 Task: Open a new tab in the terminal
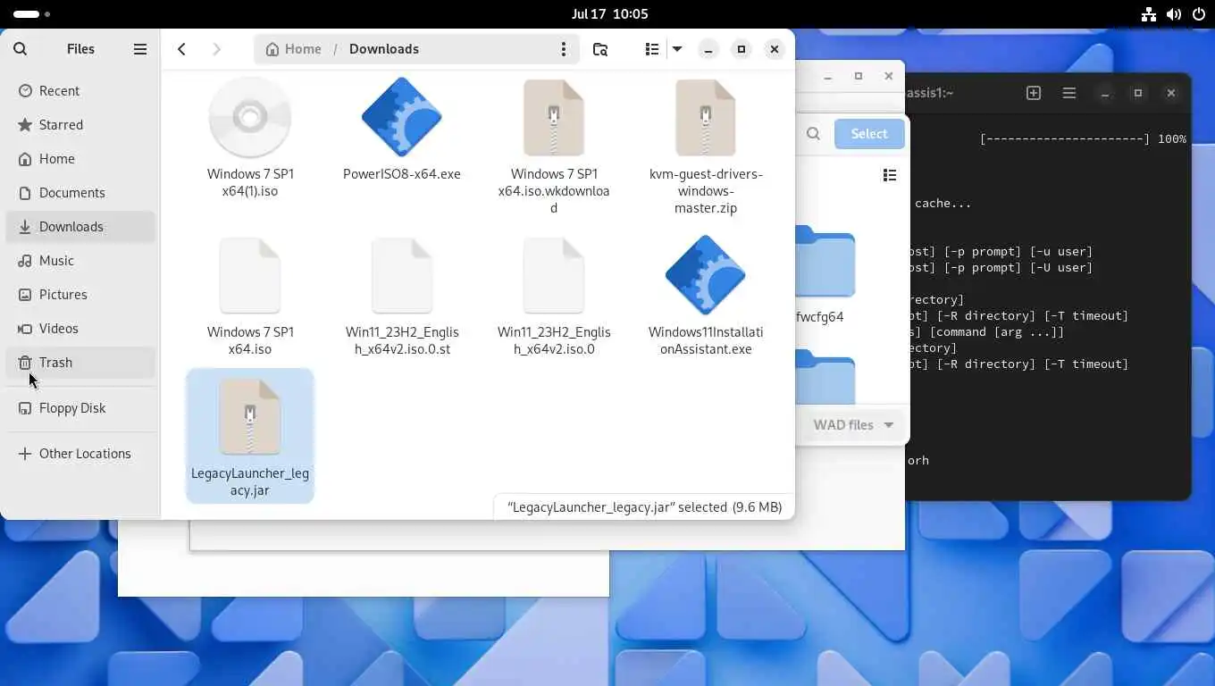coord(1034,93)
